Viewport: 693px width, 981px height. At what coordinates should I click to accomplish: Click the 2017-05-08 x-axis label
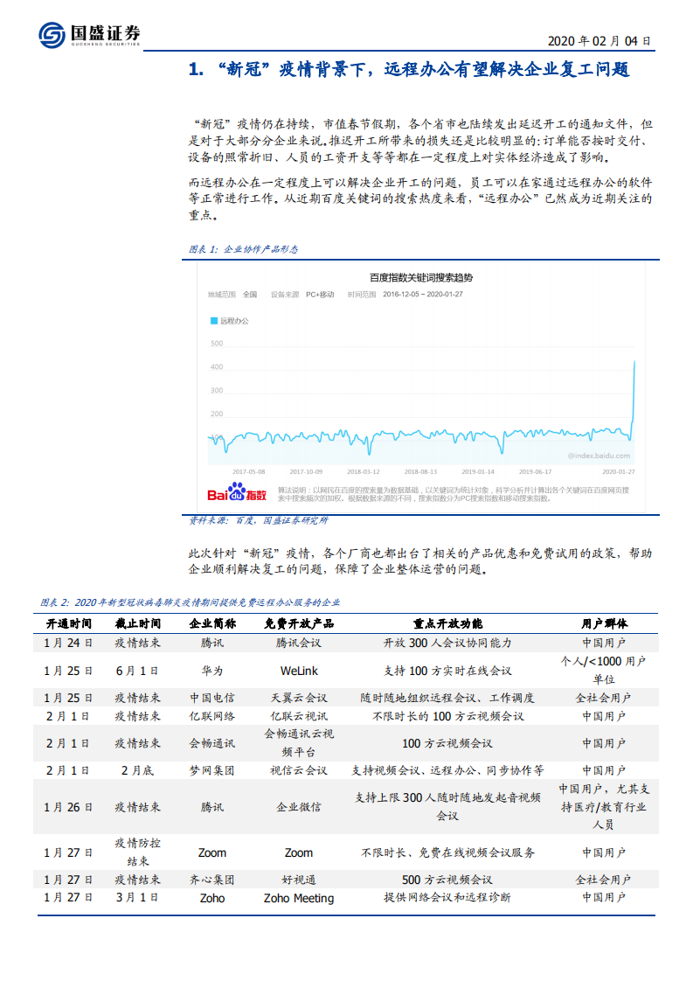point(249,472)
